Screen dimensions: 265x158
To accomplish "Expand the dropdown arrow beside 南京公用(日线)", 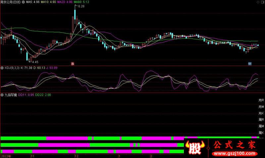I will click(23, 2).
